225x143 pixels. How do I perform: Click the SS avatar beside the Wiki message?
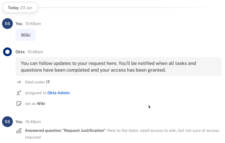coord(7,24)
